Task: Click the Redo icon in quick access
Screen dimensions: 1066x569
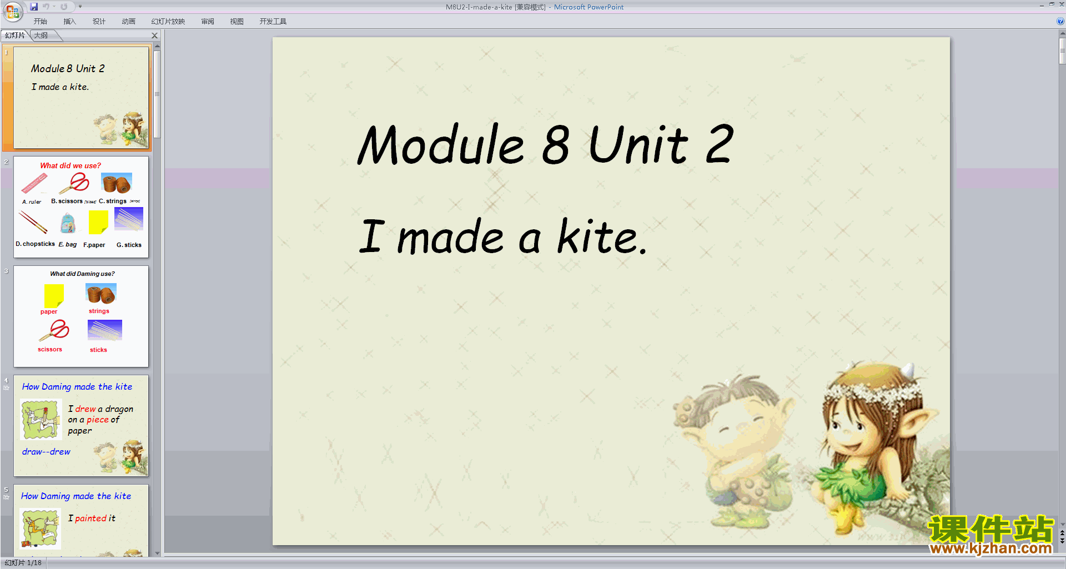Action: pyautogui.click(x=64, y=7)
